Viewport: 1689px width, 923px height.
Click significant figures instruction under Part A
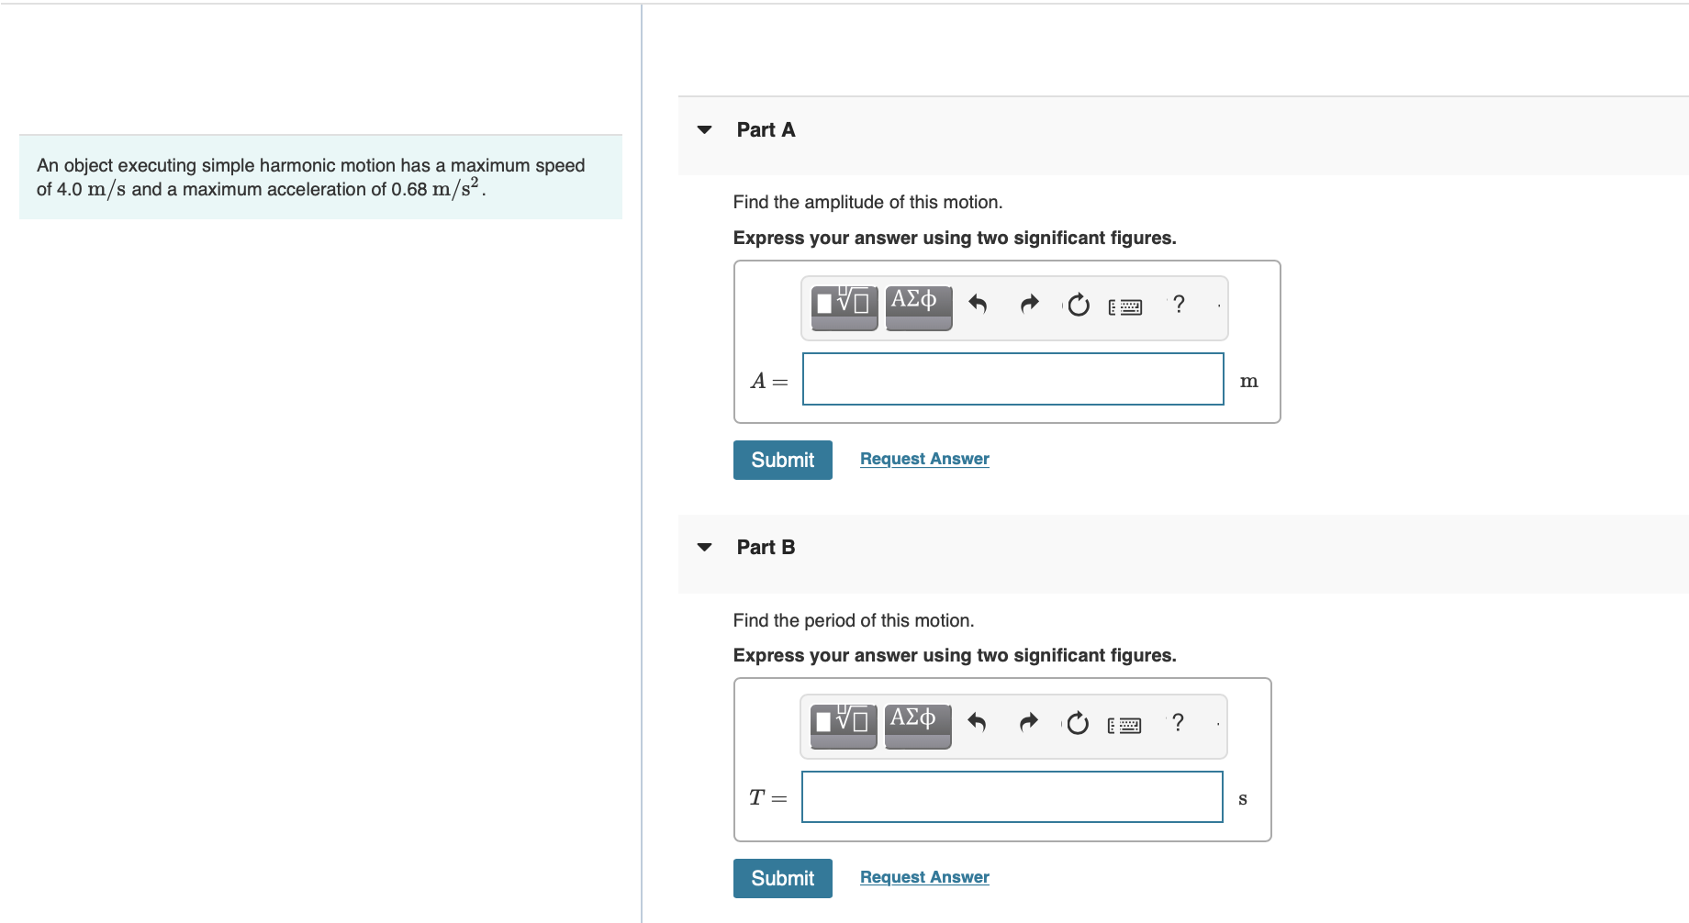coord(955,238)
